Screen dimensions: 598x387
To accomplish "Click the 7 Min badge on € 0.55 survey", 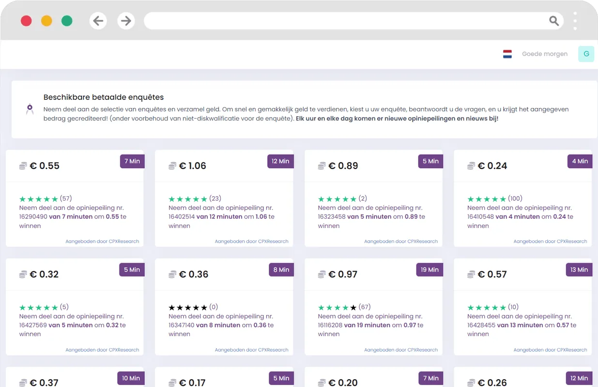I will (132, 161).
